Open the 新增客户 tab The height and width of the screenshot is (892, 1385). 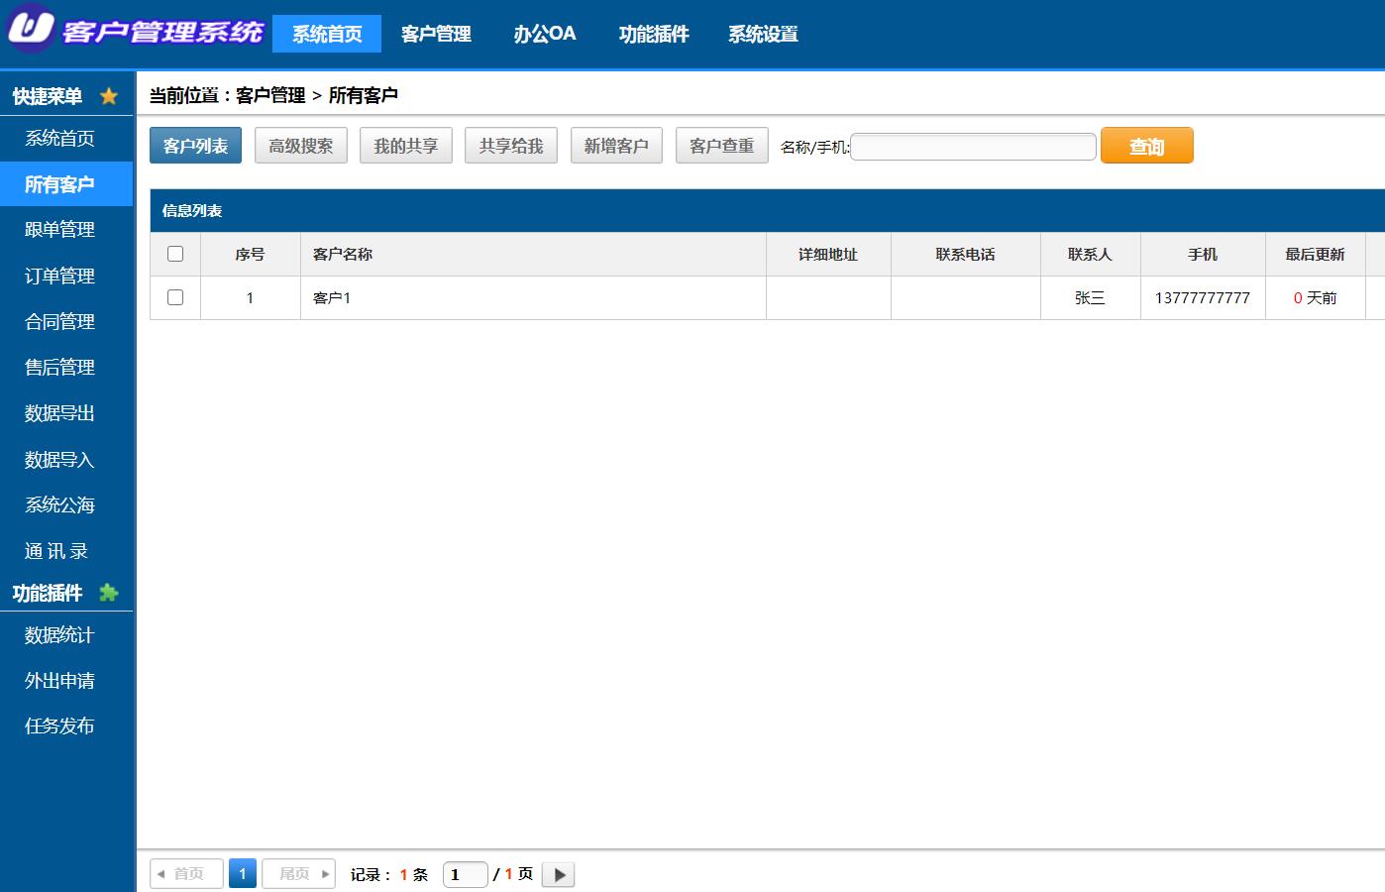click(x=616, y=146)
